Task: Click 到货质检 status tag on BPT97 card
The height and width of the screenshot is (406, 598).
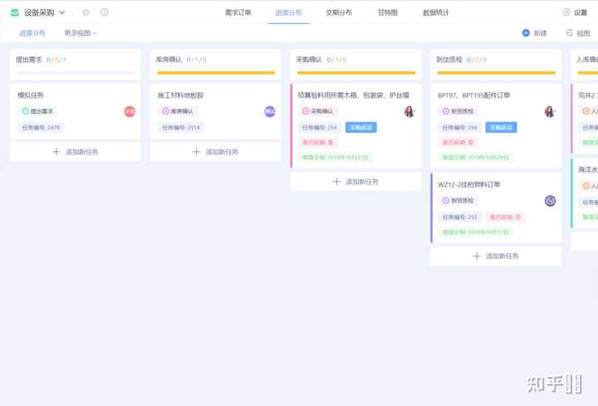Action: click(x=458, y=111)
